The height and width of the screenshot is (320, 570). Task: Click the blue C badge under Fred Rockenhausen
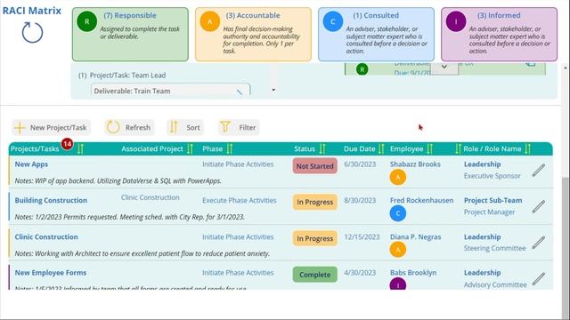(x=398, y=213)
